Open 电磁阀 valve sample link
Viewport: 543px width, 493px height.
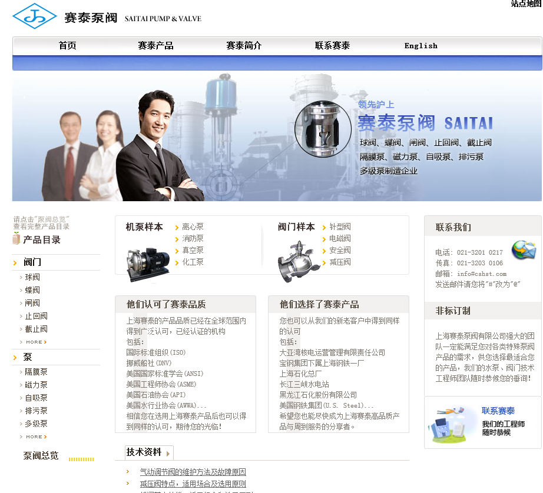pos(340,238)
